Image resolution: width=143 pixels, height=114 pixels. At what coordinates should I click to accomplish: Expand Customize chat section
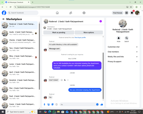pos(123,47)
